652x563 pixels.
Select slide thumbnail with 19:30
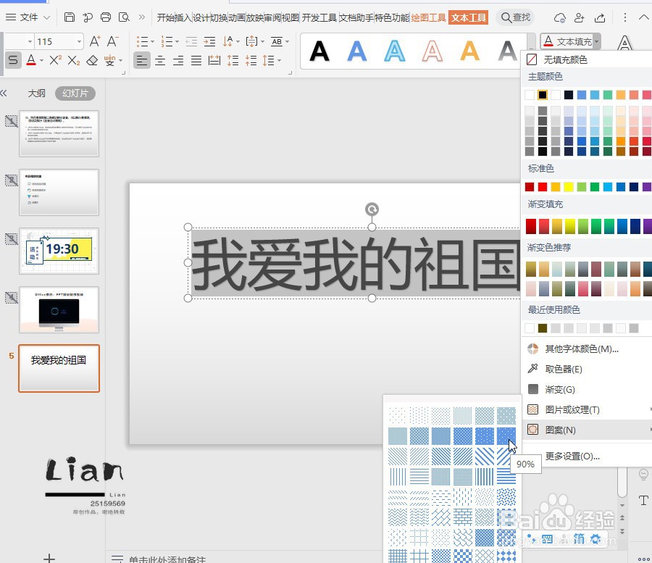click(x=59, y=251)
